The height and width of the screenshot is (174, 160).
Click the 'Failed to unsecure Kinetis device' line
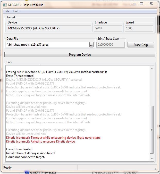pyautogui.click(x=41, y=142)
